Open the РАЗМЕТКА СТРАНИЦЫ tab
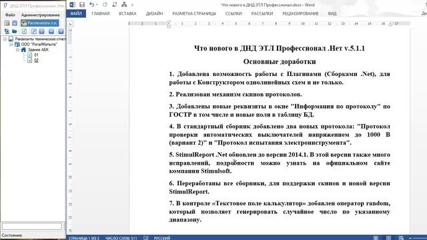Screen dimensions: 427x240 [194, 13]
